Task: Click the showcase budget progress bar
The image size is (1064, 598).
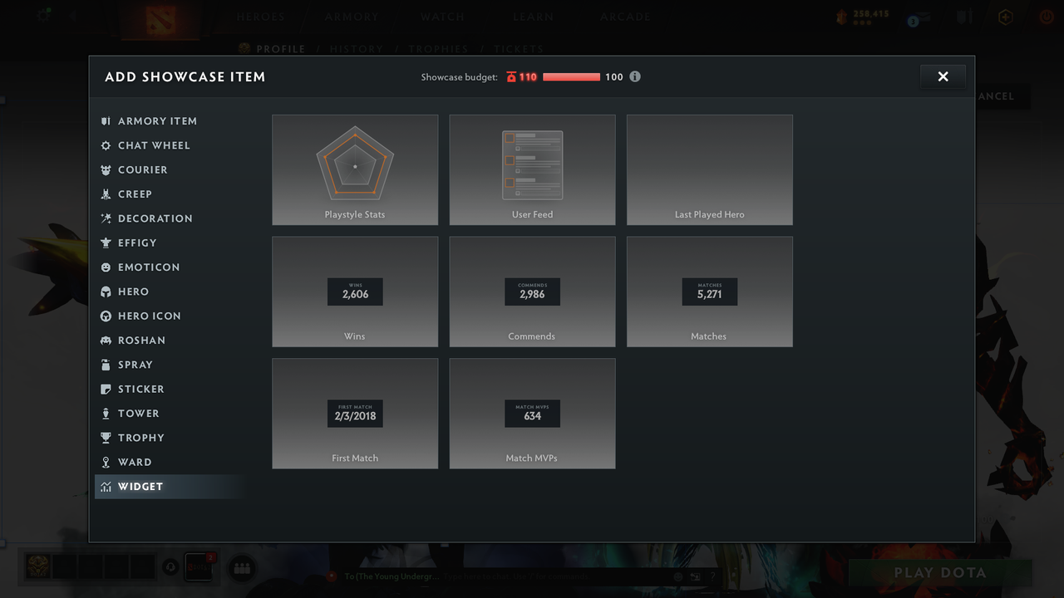Action: point(571,76)
